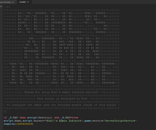The image size is (156, 130).
Task: Click the closing ']]' comment bracket
Action: [x=5, y=111]
